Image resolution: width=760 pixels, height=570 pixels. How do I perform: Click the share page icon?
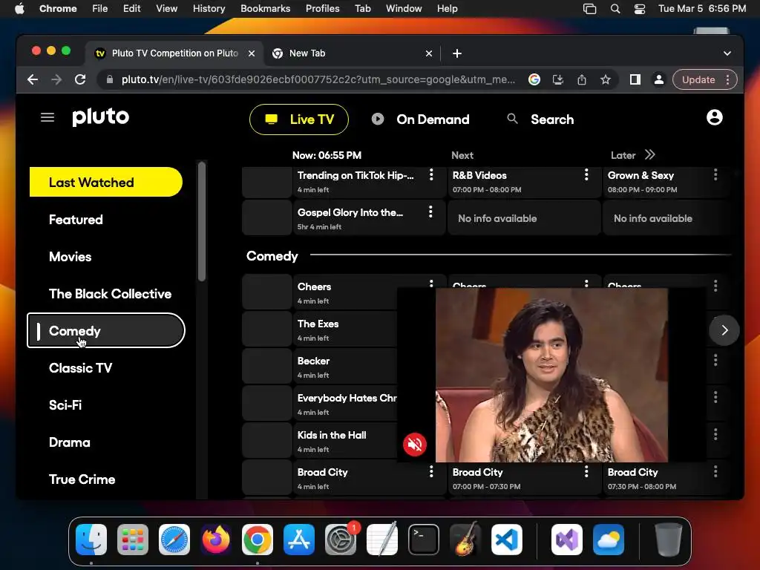coord(582,79)
